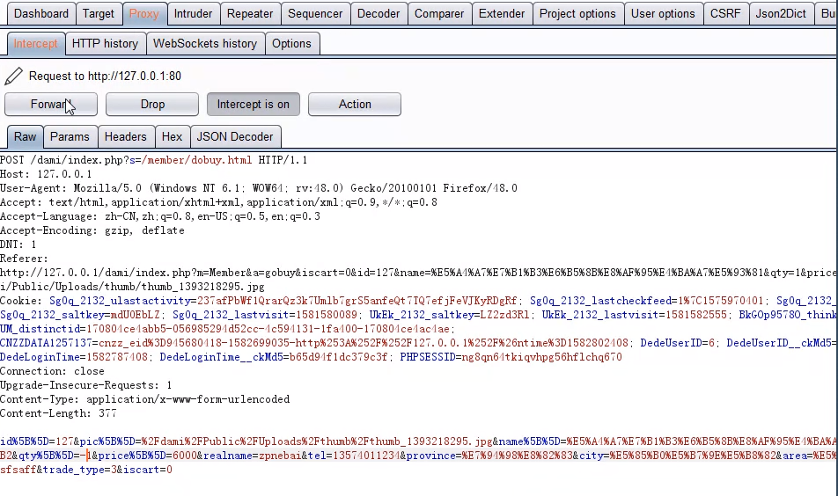Click the CNZZDATA1257137 cookie name
838x496 pixels.
click(46, 343)
